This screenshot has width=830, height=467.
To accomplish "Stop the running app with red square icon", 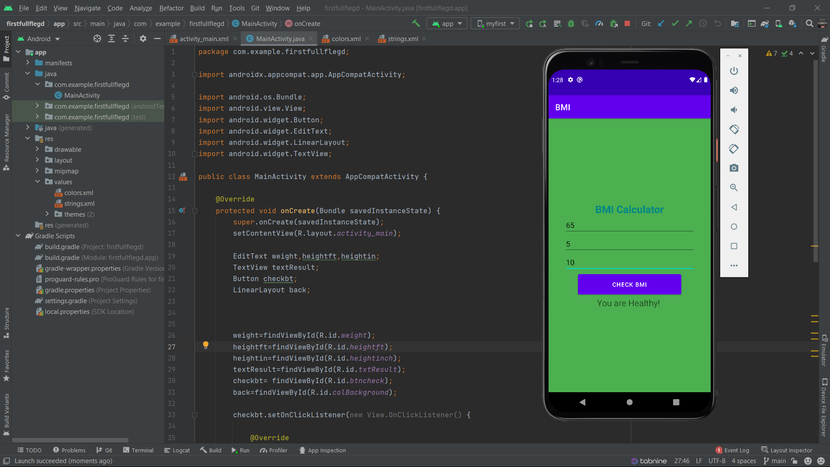I will coord(628,23).
